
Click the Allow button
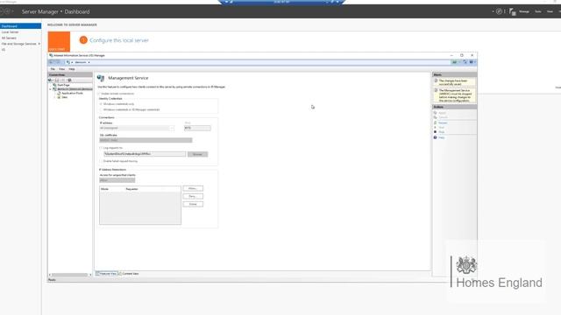(x=193, y=189)
